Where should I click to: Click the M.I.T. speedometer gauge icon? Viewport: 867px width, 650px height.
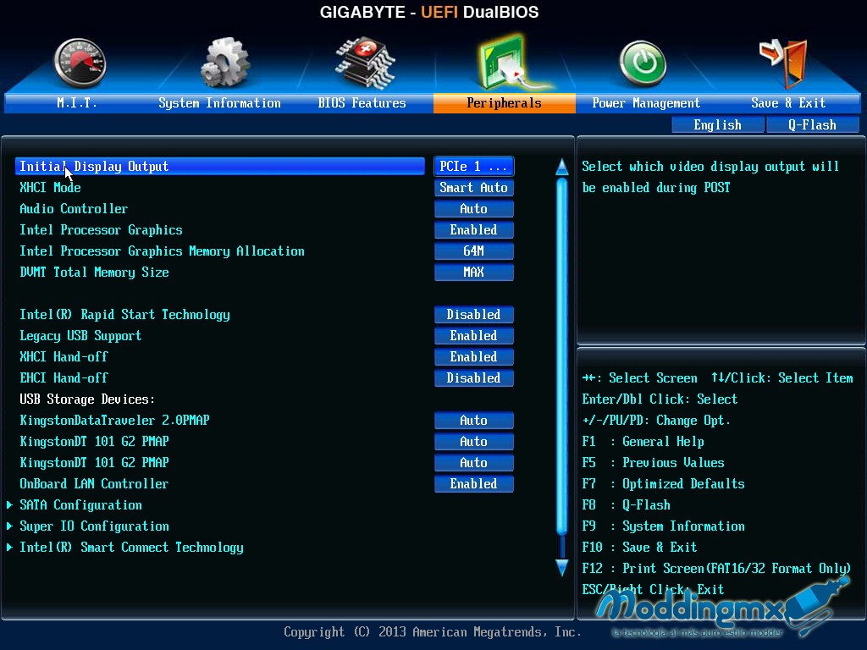pos(80,63)
